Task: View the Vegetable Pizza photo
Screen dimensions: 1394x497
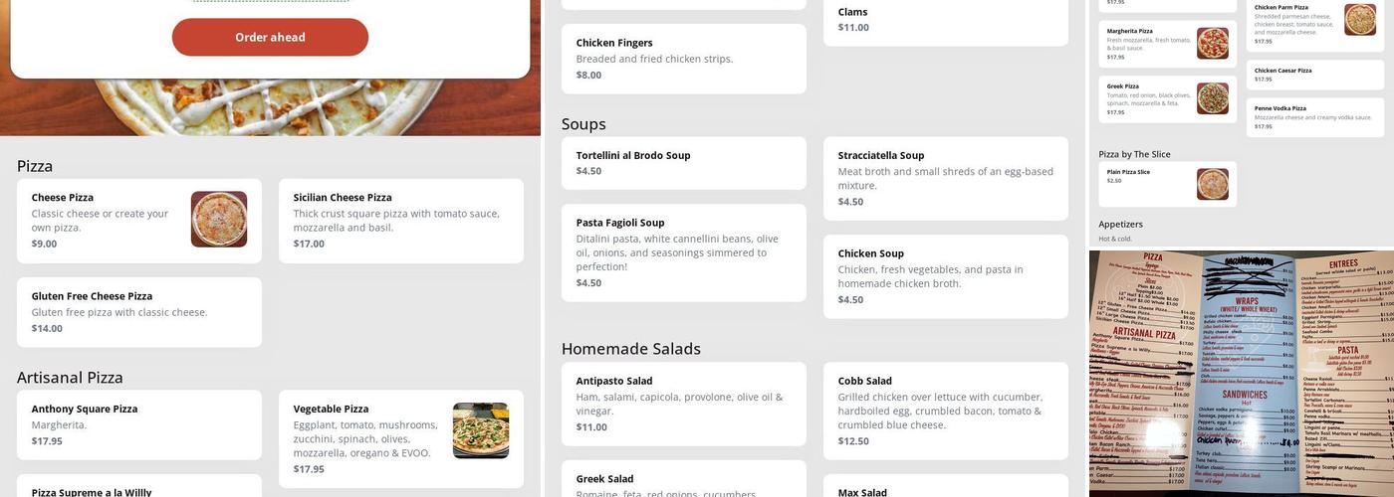Action: pos(481,430)
